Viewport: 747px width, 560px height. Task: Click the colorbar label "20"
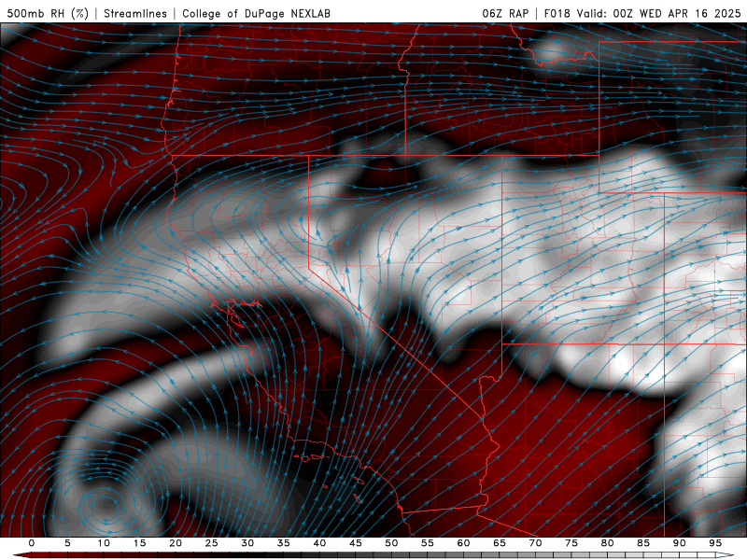(176, 543)
